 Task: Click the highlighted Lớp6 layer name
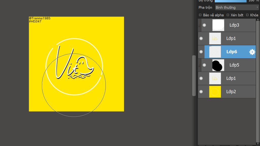(232, 52)
